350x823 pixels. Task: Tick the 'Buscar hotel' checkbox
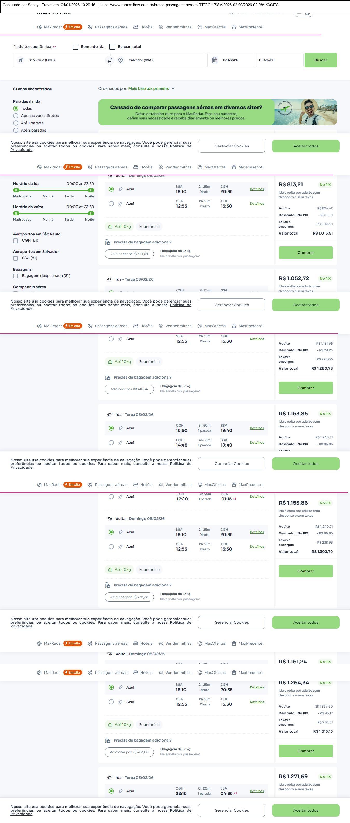tap(112, 47)
